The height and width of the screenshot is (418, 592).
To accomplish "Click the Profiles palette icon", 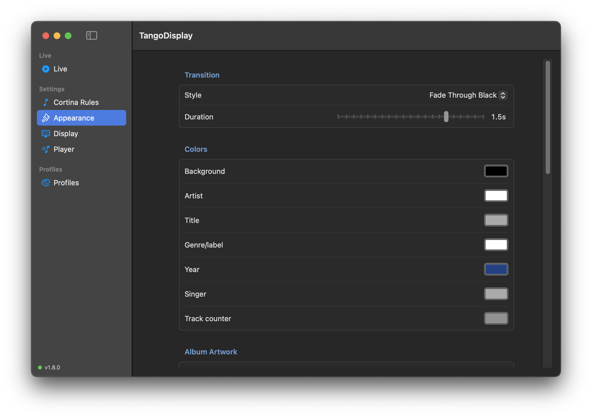I will coord(46,183).
